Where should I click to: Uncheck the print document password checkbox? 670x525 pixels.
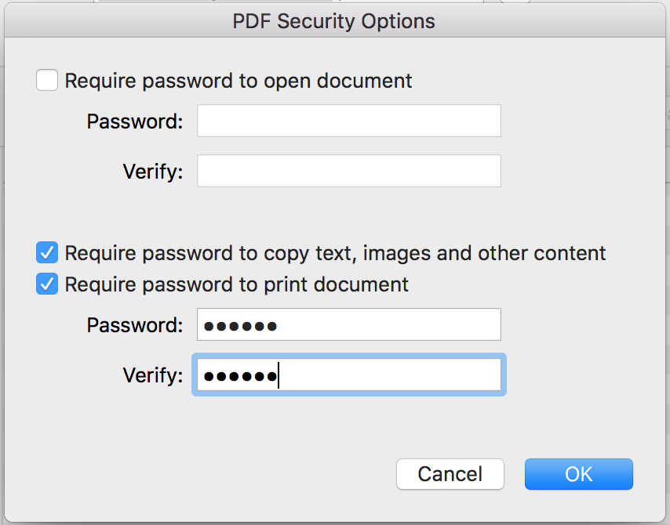(x=47, y=284)
